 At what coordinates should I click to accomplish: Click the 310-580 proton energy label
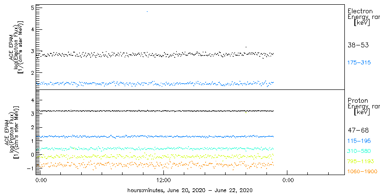point(359,151)
